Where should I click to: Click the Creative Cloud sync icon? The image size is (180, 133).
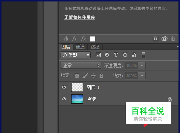[165, 39]
